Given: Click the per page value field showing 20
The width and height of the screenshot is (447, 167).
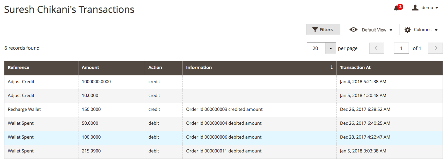Looking at the screenshot, I should 316,48.
